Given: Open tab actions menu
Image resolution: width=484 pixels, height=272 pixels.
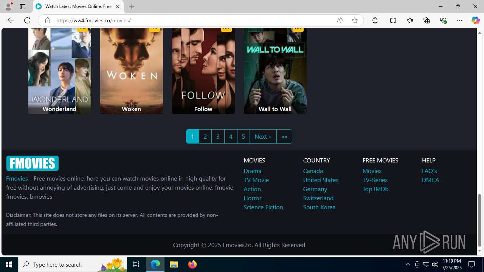Looking at the screenshot, I should click(x=23, y=6).
